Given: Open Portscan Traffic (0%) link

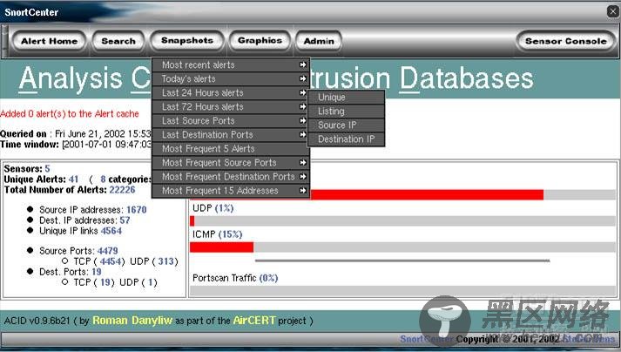Looking at the screenshot, I should [268, 278].
